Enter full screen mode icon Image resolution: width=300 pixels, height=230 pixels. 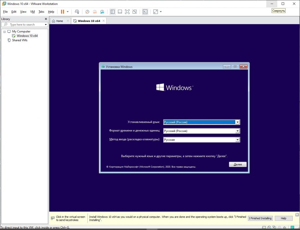coord(127,12)
